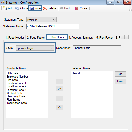Click the red X Delete icon
Image resolution: width=132 pixels, height=132 pixels.
[45, 8]
